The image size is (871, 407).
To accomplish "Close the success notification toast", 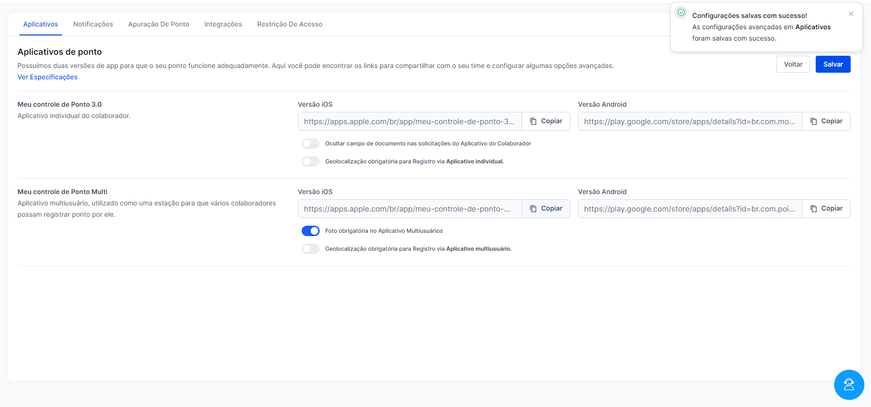I will tap(851, 14).
